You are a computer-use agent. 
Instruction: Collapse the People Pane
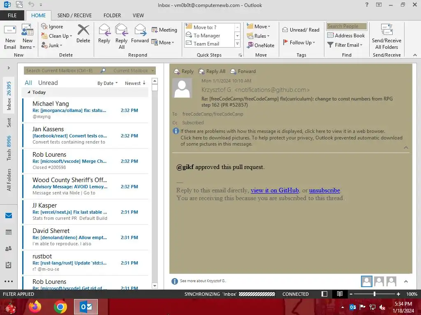(406, 281)
